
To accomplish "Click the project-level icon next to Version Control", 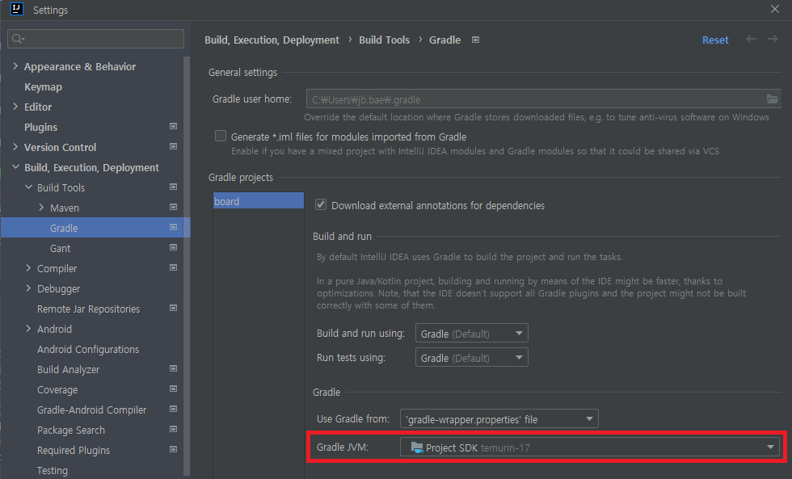I will (x=173, y=146).
